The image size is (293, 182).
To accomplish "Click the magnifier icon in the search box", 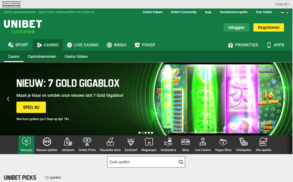I will [x=181, y=162].
